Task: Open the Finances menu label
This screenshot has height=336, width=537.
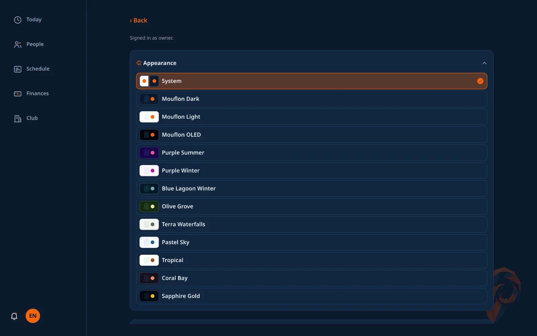Action: coord(38,93)
